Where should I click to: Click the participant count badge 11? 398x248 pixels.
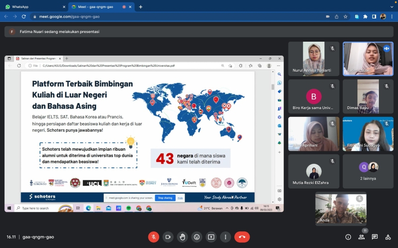tap(365, 231)
